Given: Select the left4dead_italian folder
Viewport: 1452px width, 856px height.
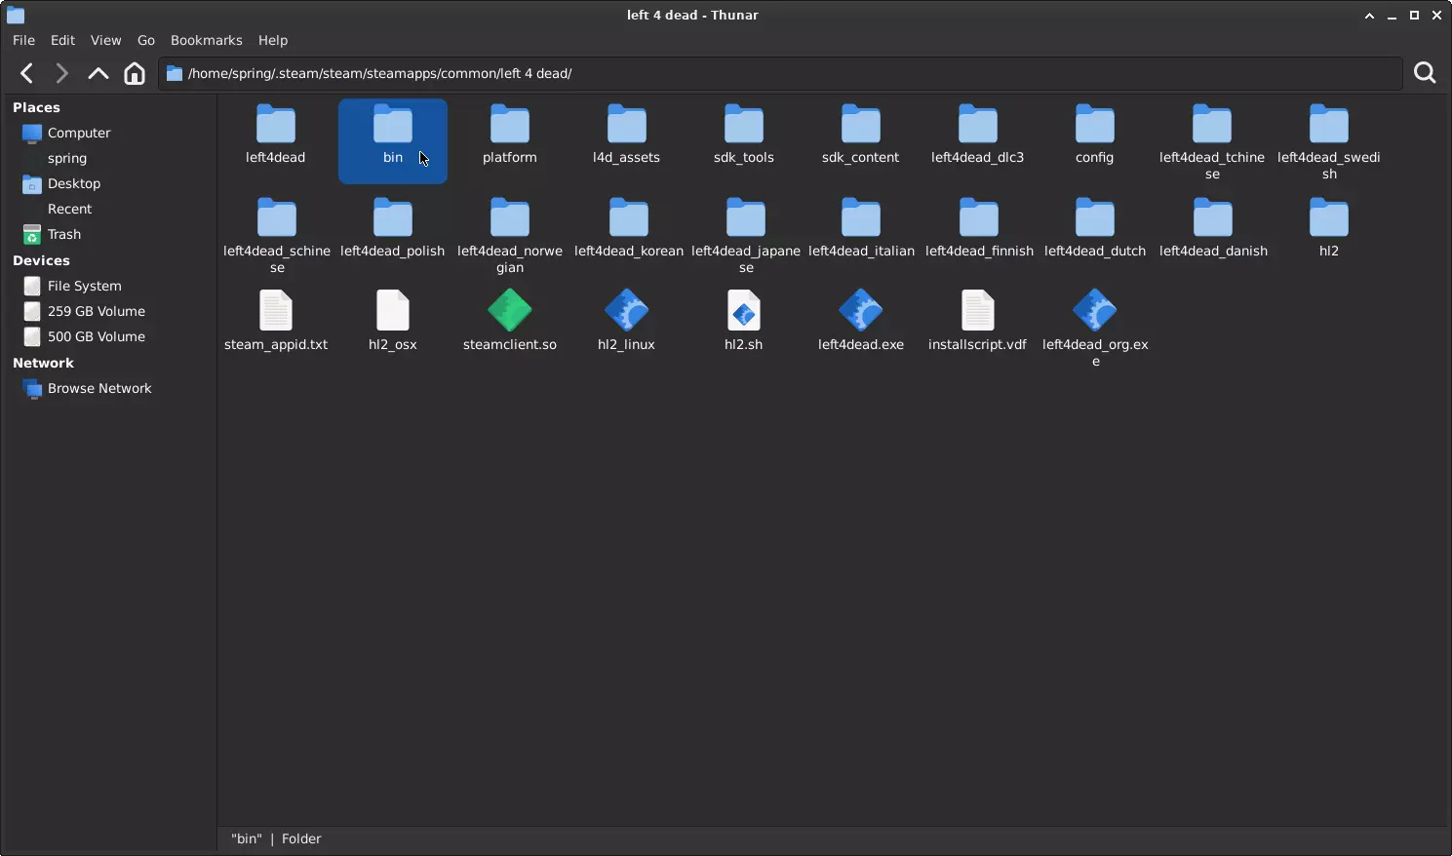Looking at the screenshot, I should pos(861,228).
